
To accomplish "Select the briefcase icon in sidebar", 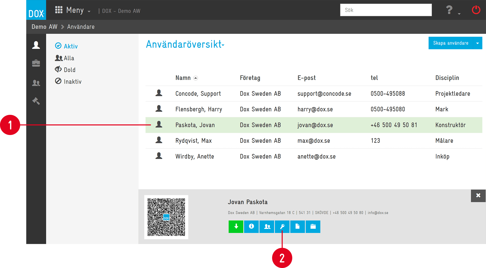I will pyautogui.click(x=36, y=63).
